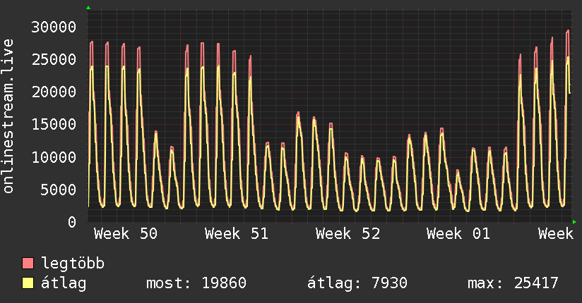This screenshot has height=303, width=582.
Task: Click the red legtöbb legend swatch
Action: [x=28, y=264]
